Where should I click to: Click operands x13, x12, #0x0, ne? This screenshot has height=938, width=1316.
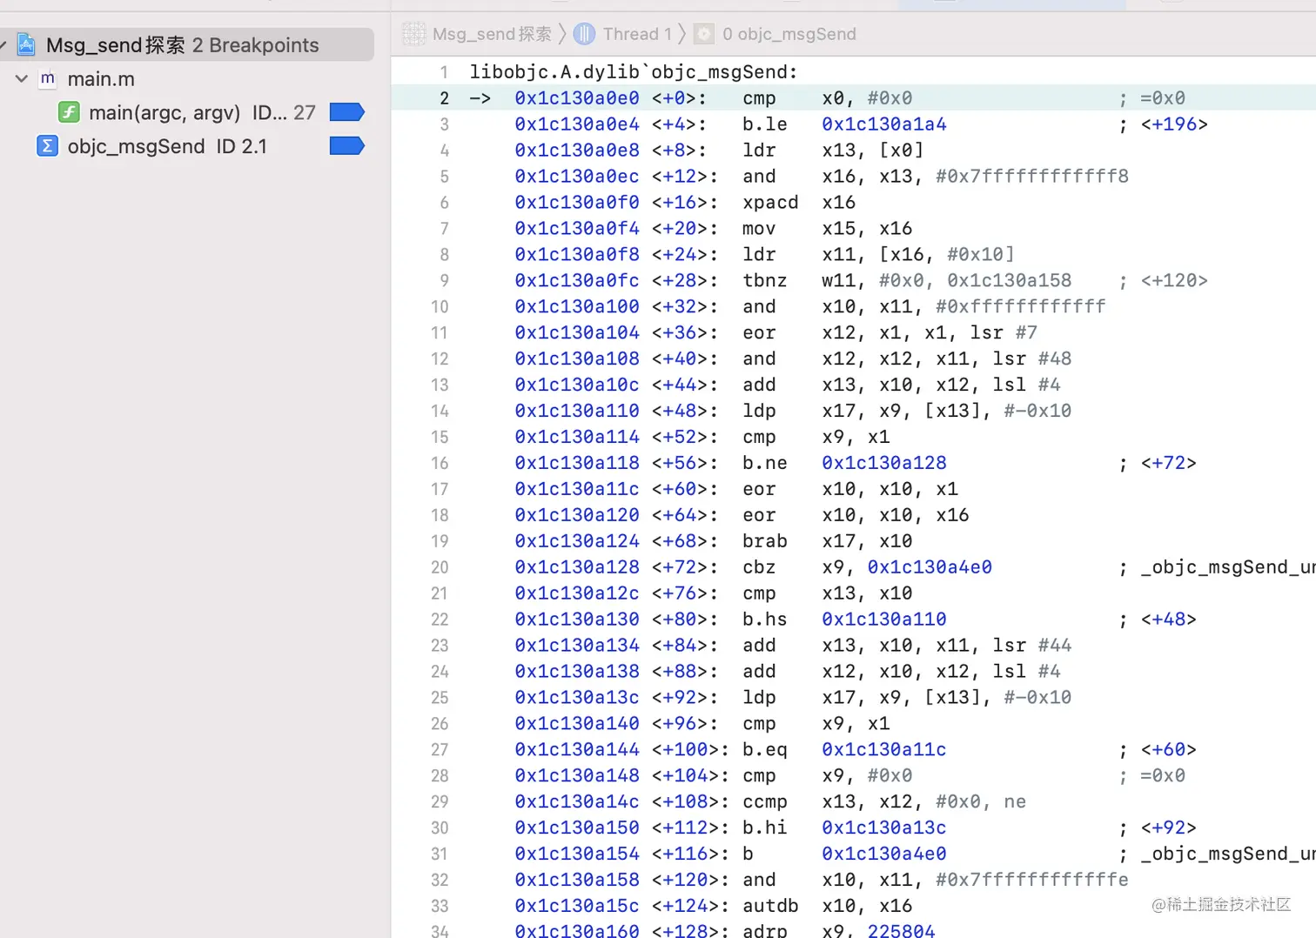923,801
